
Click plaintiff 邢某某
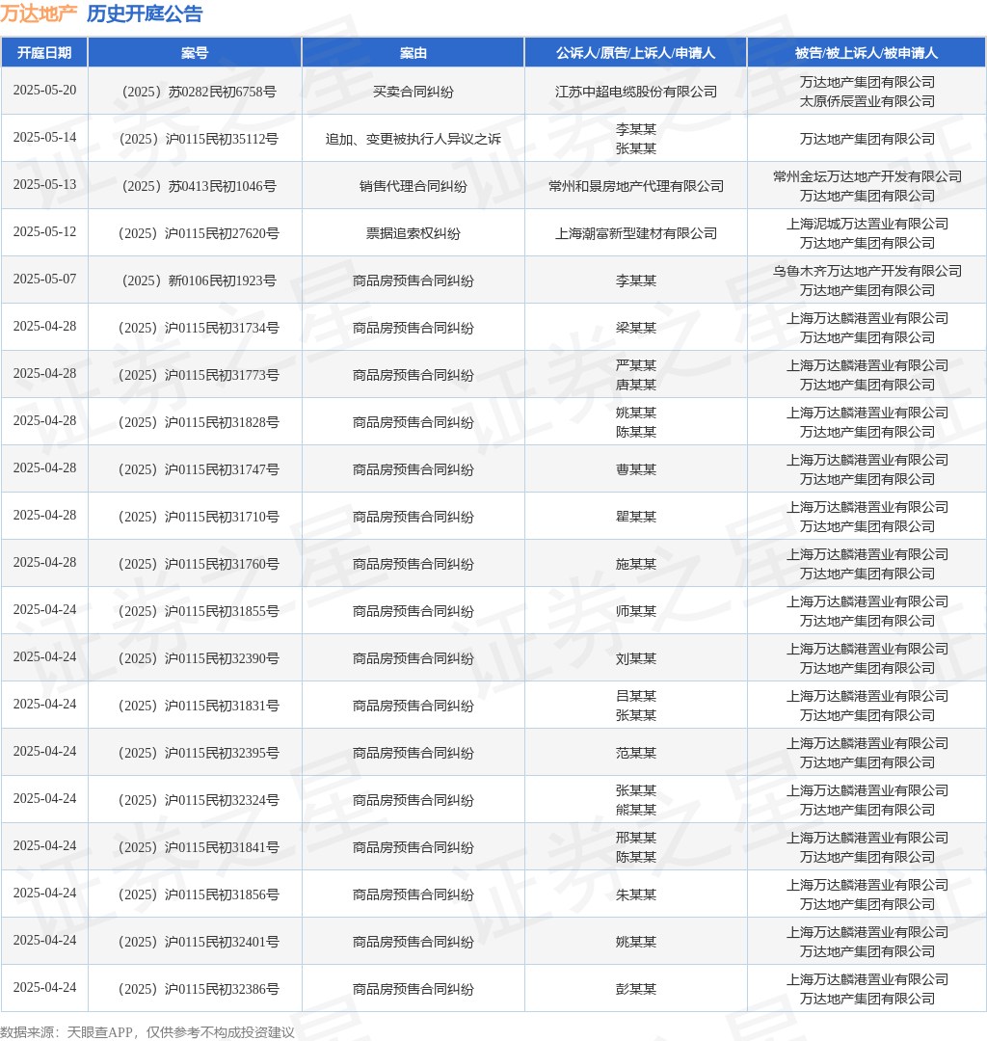636,838
